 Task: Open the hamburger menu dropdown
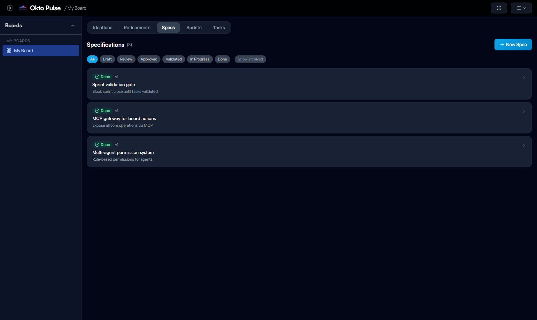[x=521, y=8]
